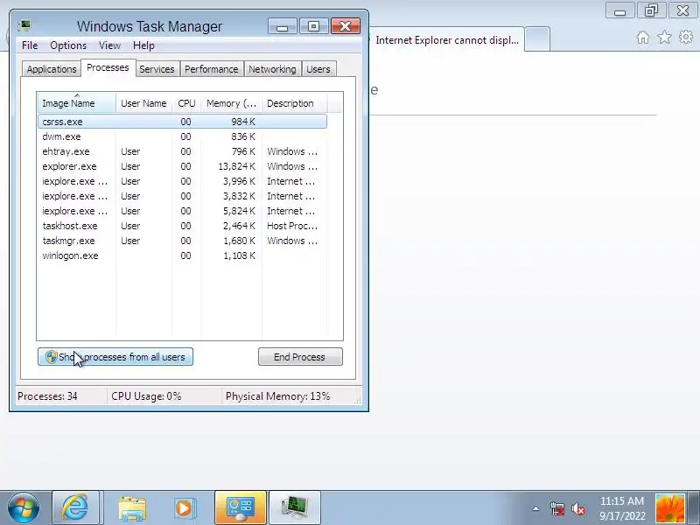
Task: Open the Windows Start menu
Action: [24, 507]
